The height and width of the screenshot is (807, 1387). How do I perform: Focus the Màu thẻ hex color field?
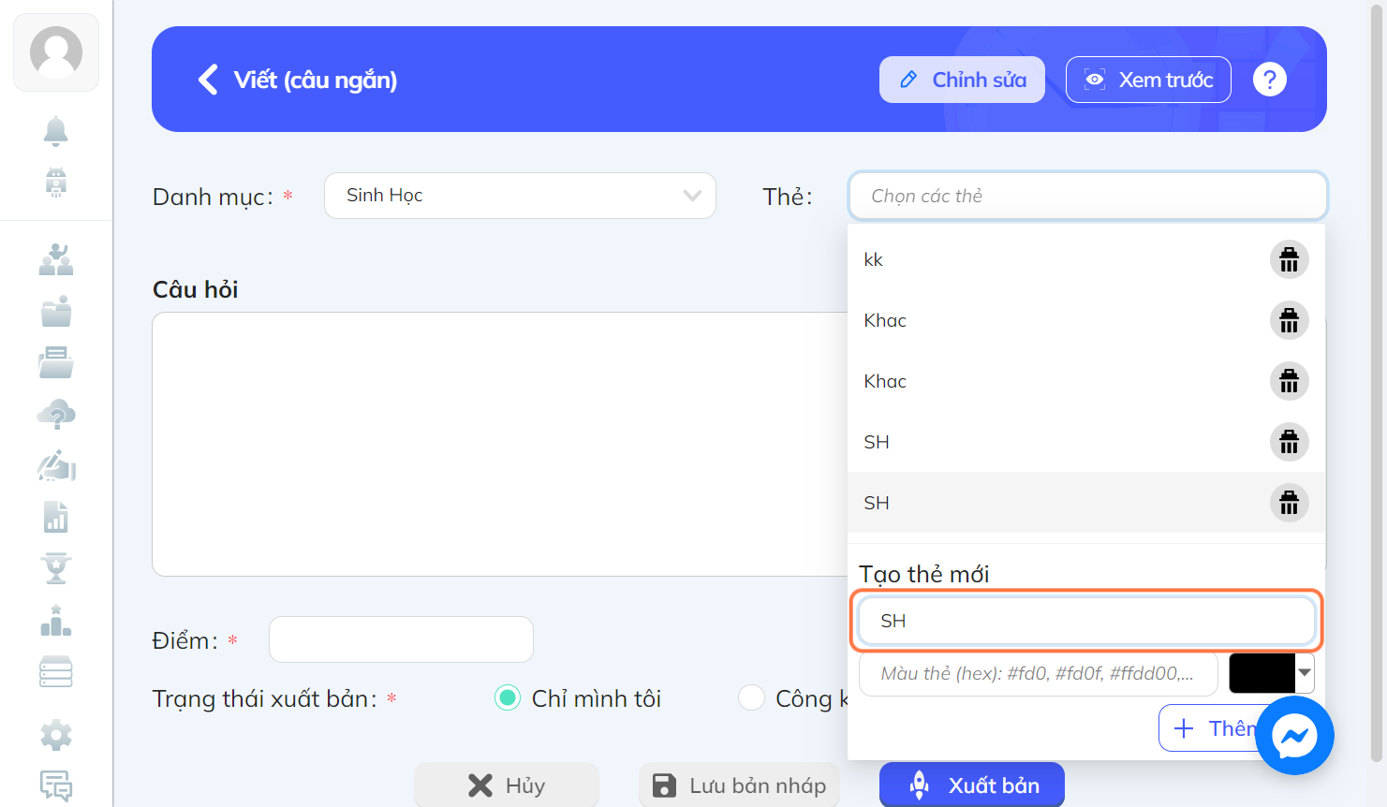click(x=1038, y=673)
